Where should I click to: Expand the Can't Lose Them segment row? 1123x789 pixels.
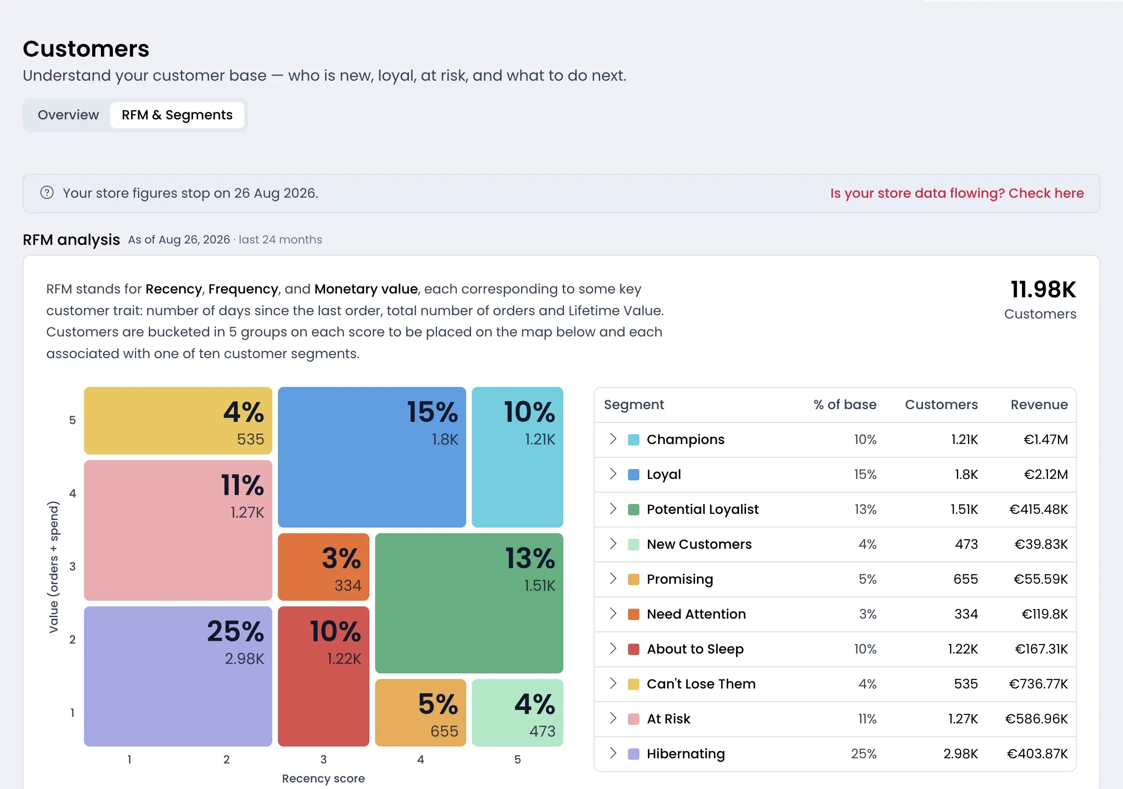coord(613,683)
